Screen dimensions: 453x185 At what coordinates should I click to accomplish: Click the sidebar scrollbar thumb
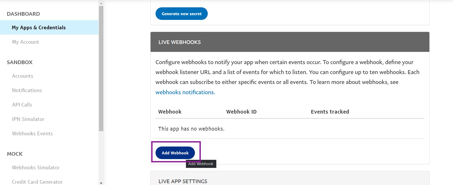101,68
